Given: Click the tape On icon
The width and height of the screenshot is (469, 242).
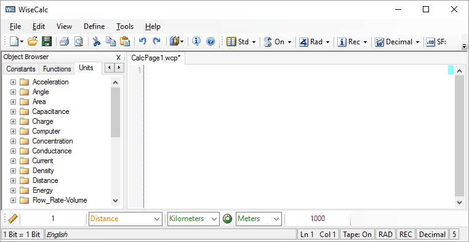Looking at the screenshot, I should [268, 42].
